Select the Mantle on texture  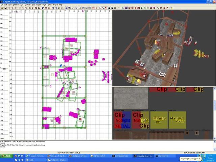(x=159, y=120)
